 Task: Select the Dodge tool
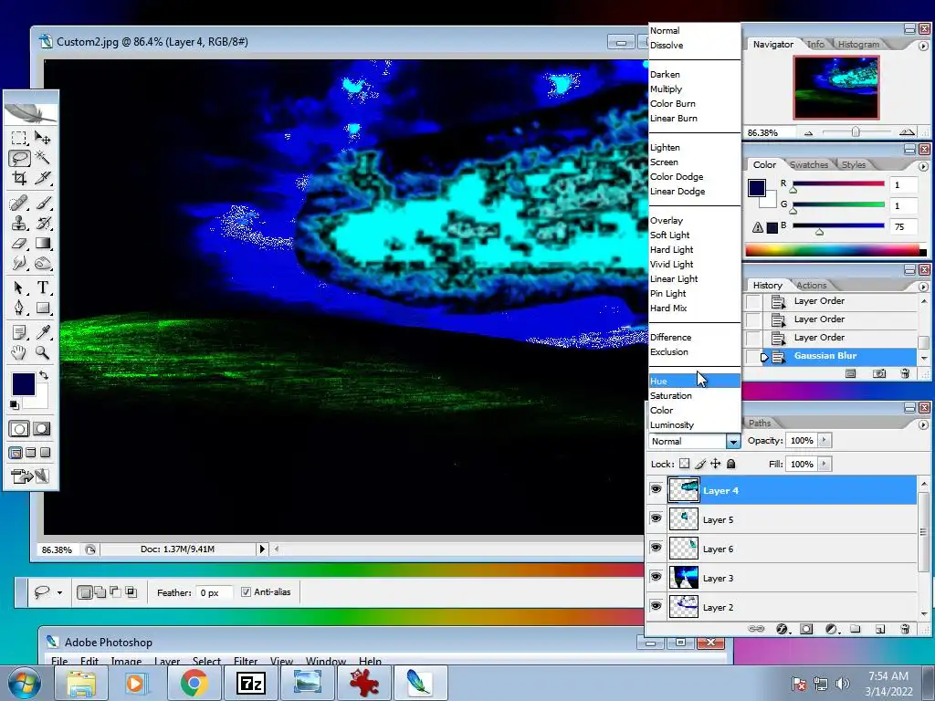(x=42, y=263)
